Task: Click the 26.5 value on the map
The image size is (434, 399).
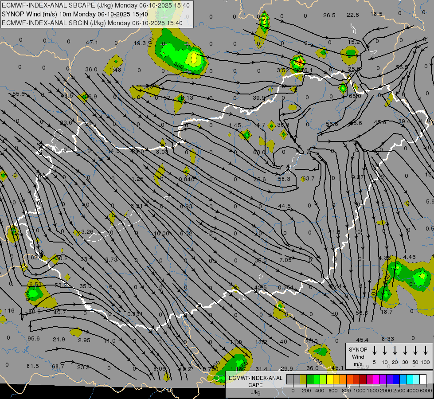Action: point(329,15)
